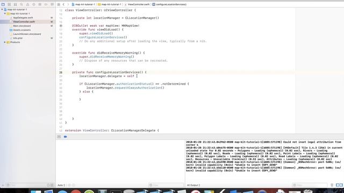
Task: Open the Debug navigator tab
Action: [40, 4]
